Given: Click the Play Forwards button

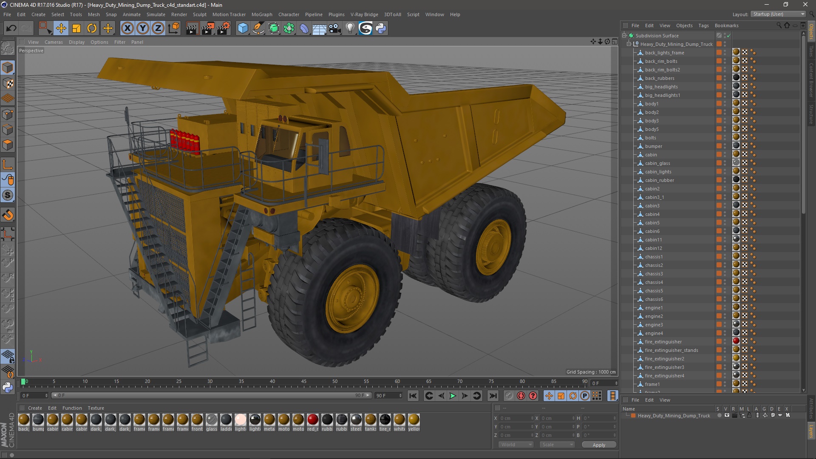Looking at the screenshot, I should (453, 396).
